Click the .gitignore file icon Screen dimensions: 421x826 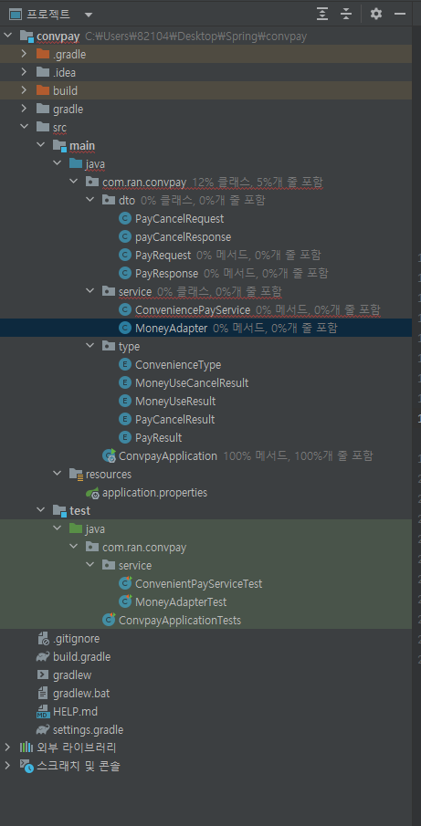(x=43, y=639)
